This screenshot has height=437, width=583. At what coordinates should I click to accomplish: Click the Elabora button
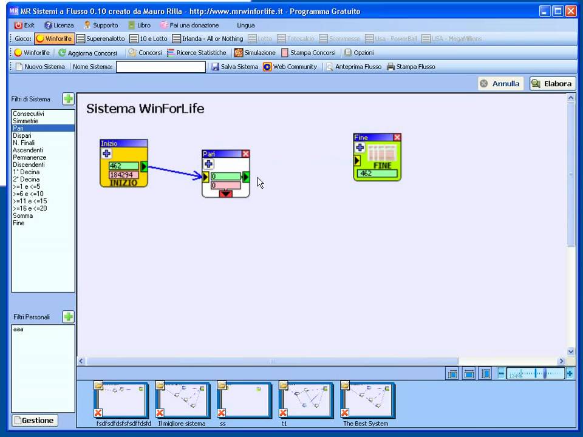click(x=553, y=84)
